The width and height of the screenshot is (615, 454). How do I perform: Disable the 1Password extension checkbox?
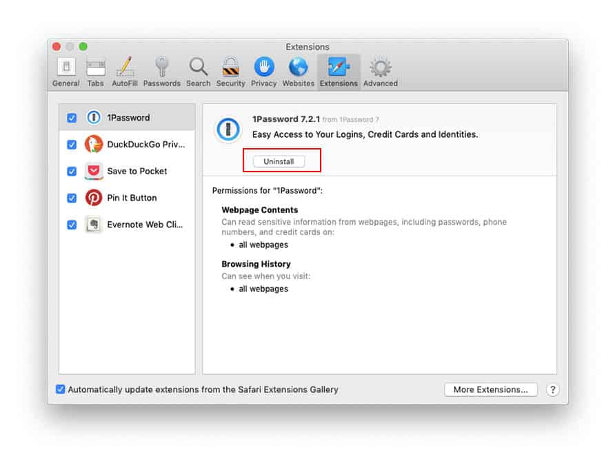coord(72,118)
